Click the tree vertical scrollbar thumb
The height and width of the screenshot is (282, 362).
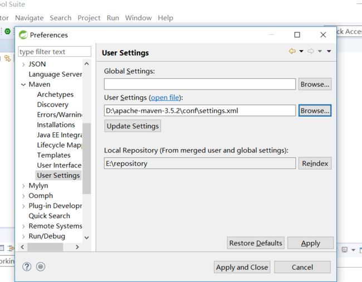click(86, 159)
